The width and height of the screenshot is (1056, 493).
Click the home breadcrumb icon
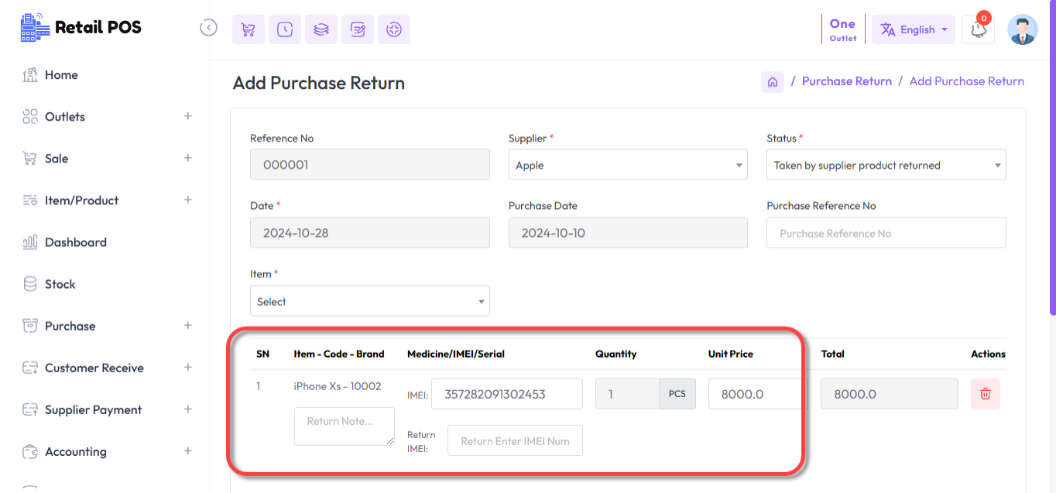[x=772, y=81]
